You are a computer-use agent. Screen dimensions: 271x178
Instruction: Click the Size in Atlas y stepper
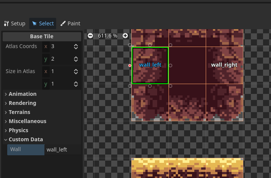click(76, 84)
